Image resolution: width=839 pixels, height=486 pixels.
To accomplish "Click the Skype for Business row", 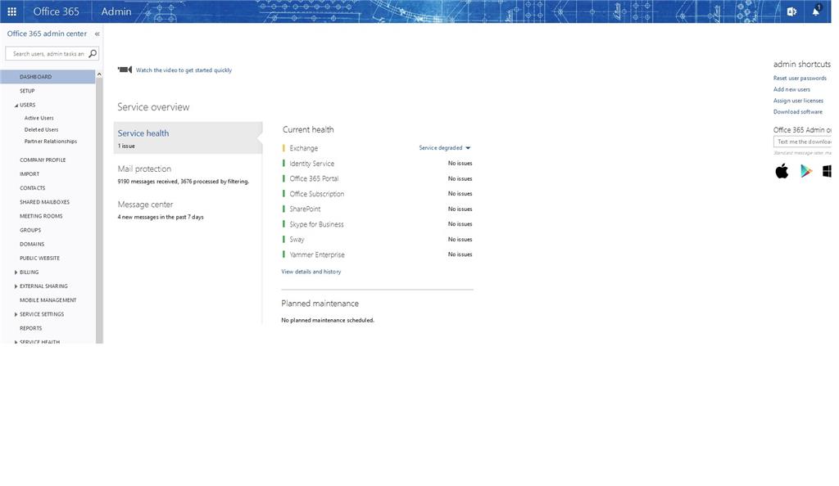I will coord(377,224).
